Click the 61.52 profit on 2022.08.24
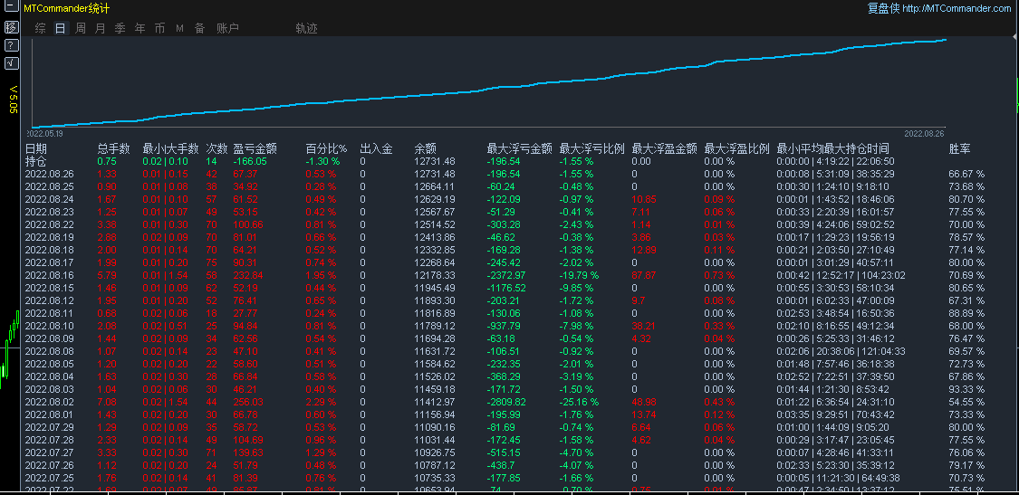This screenshot has width=1019, height=495. 245,199
